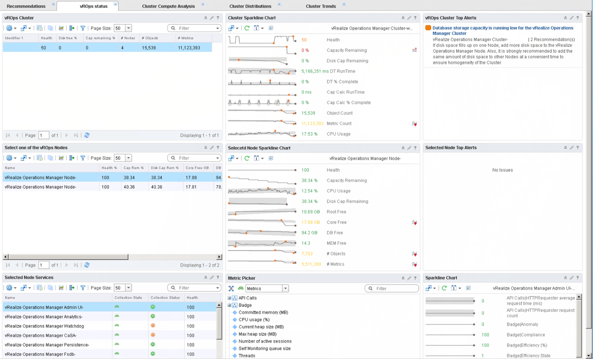Click green gauge icon in Metric Picker toolbar
This screenshot has width=593, height=359.
tap(241, 288)
